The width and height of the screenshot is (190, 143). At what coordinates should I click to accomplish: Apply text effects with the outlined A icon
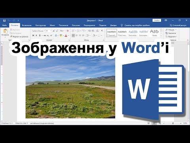point(56,35)
